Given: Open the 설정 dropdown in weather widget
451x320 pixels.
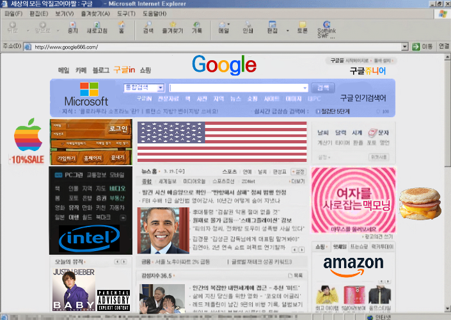Looking at the screenshot, I should (324, 157).
